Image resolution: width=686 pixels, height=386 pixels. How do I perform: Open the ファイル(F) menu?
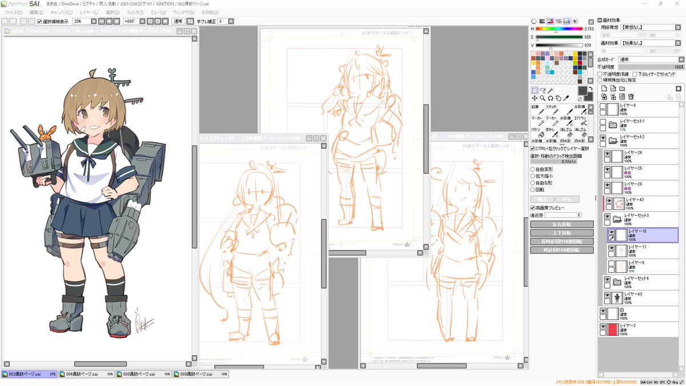click(14, 12)
